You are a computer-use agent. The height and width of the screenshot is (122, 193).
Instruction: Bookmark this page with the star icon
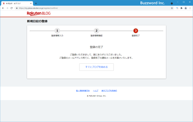[172, 8]
